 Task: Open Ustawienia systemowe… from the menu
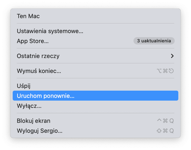(95, 31)
